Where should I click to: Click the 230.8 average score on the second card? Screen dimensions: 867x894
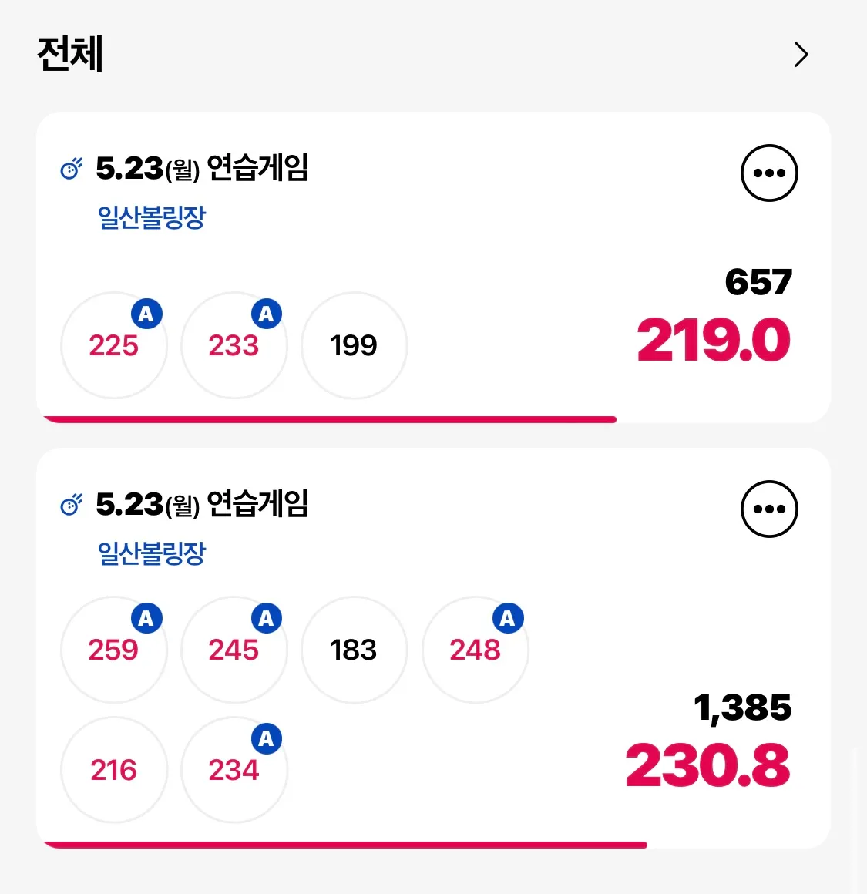[708, 764]
